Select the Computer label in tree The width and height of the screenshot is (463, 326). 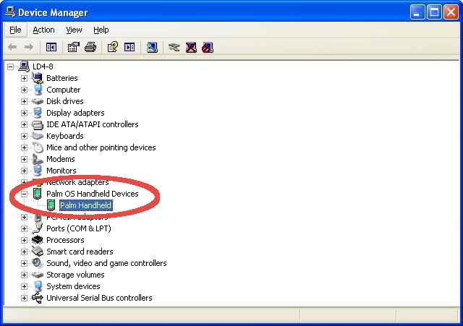point(63,90)
